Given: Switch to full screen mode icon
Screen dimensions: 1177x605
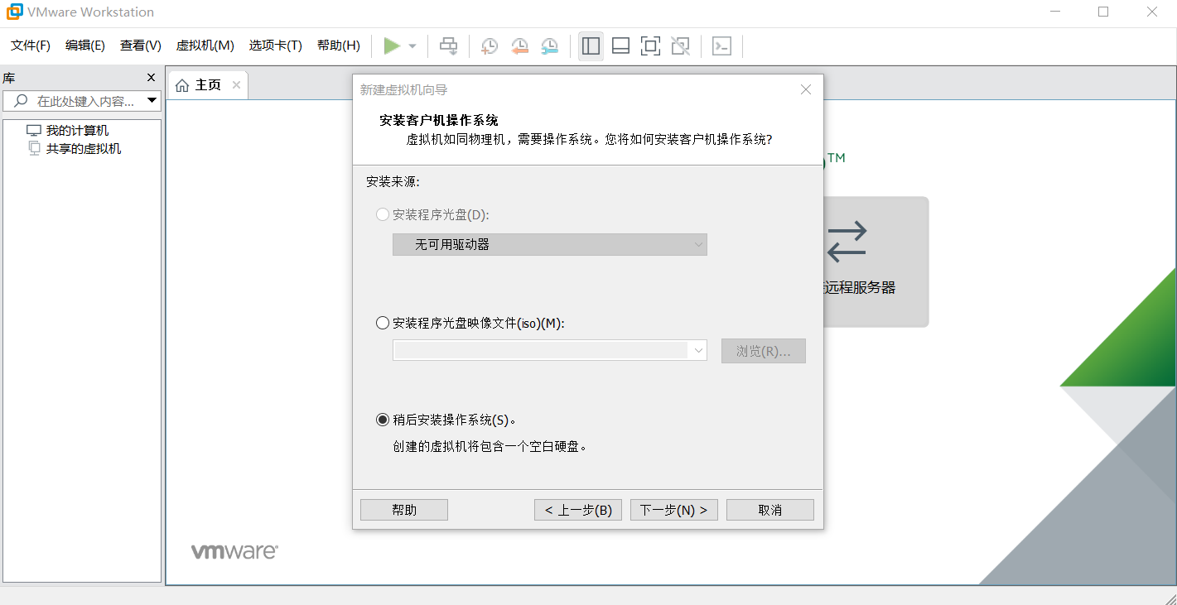Looking at the screenshot, I should click(x=650, y=46).
